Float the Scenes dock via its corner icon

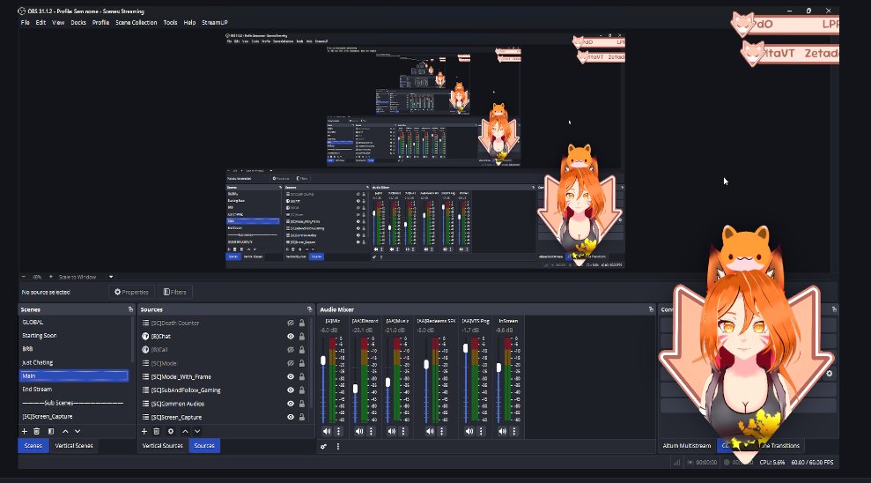[x=130, y=309]
